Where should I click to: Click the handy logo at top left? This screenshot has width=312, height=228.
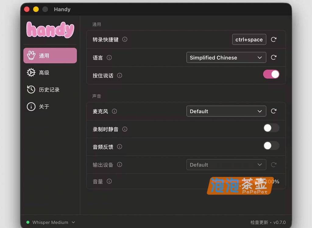pyautogui.click(x=50, y=30)
